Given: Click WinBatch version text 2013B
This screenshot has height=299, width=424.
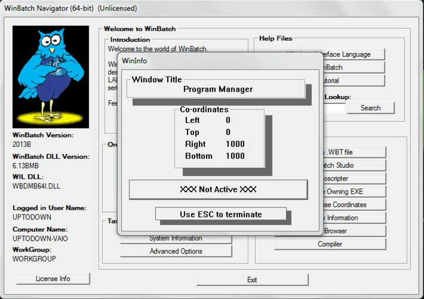Looking at the screenshot, I should [22, 144].
